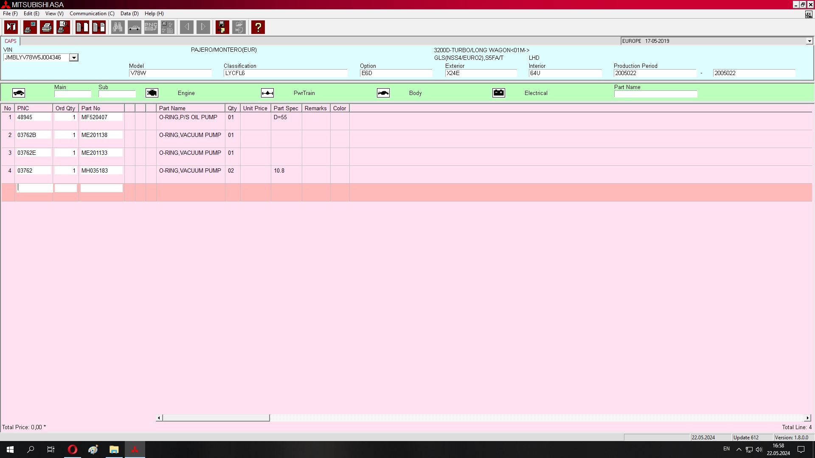Click the two-lists transfer toolbar icon
The image size is (815, 458).
click(99, 27)
